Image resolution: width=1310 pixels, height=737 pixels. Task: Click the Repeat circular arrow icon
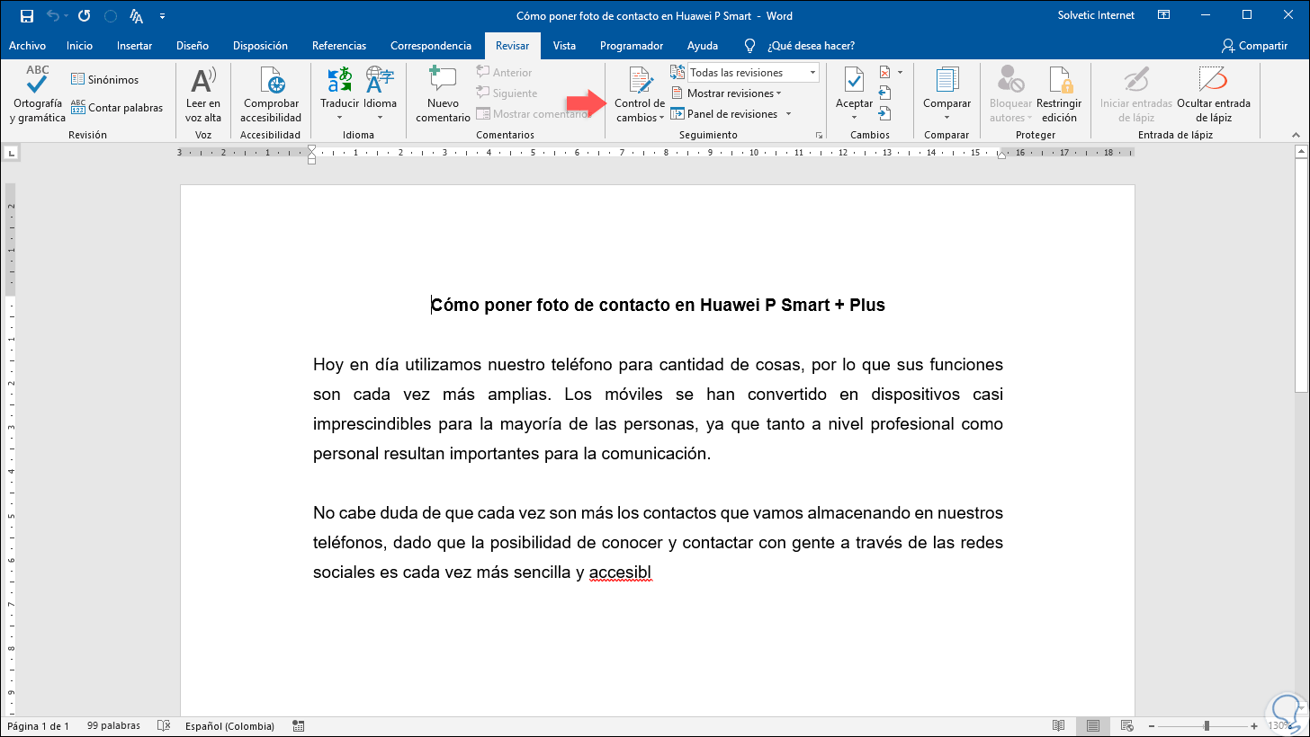click(85, 16)
